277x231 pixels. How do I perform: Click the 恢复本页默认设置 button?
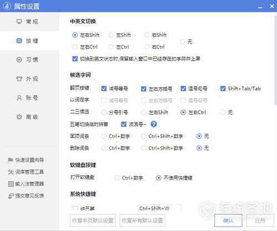93,220
